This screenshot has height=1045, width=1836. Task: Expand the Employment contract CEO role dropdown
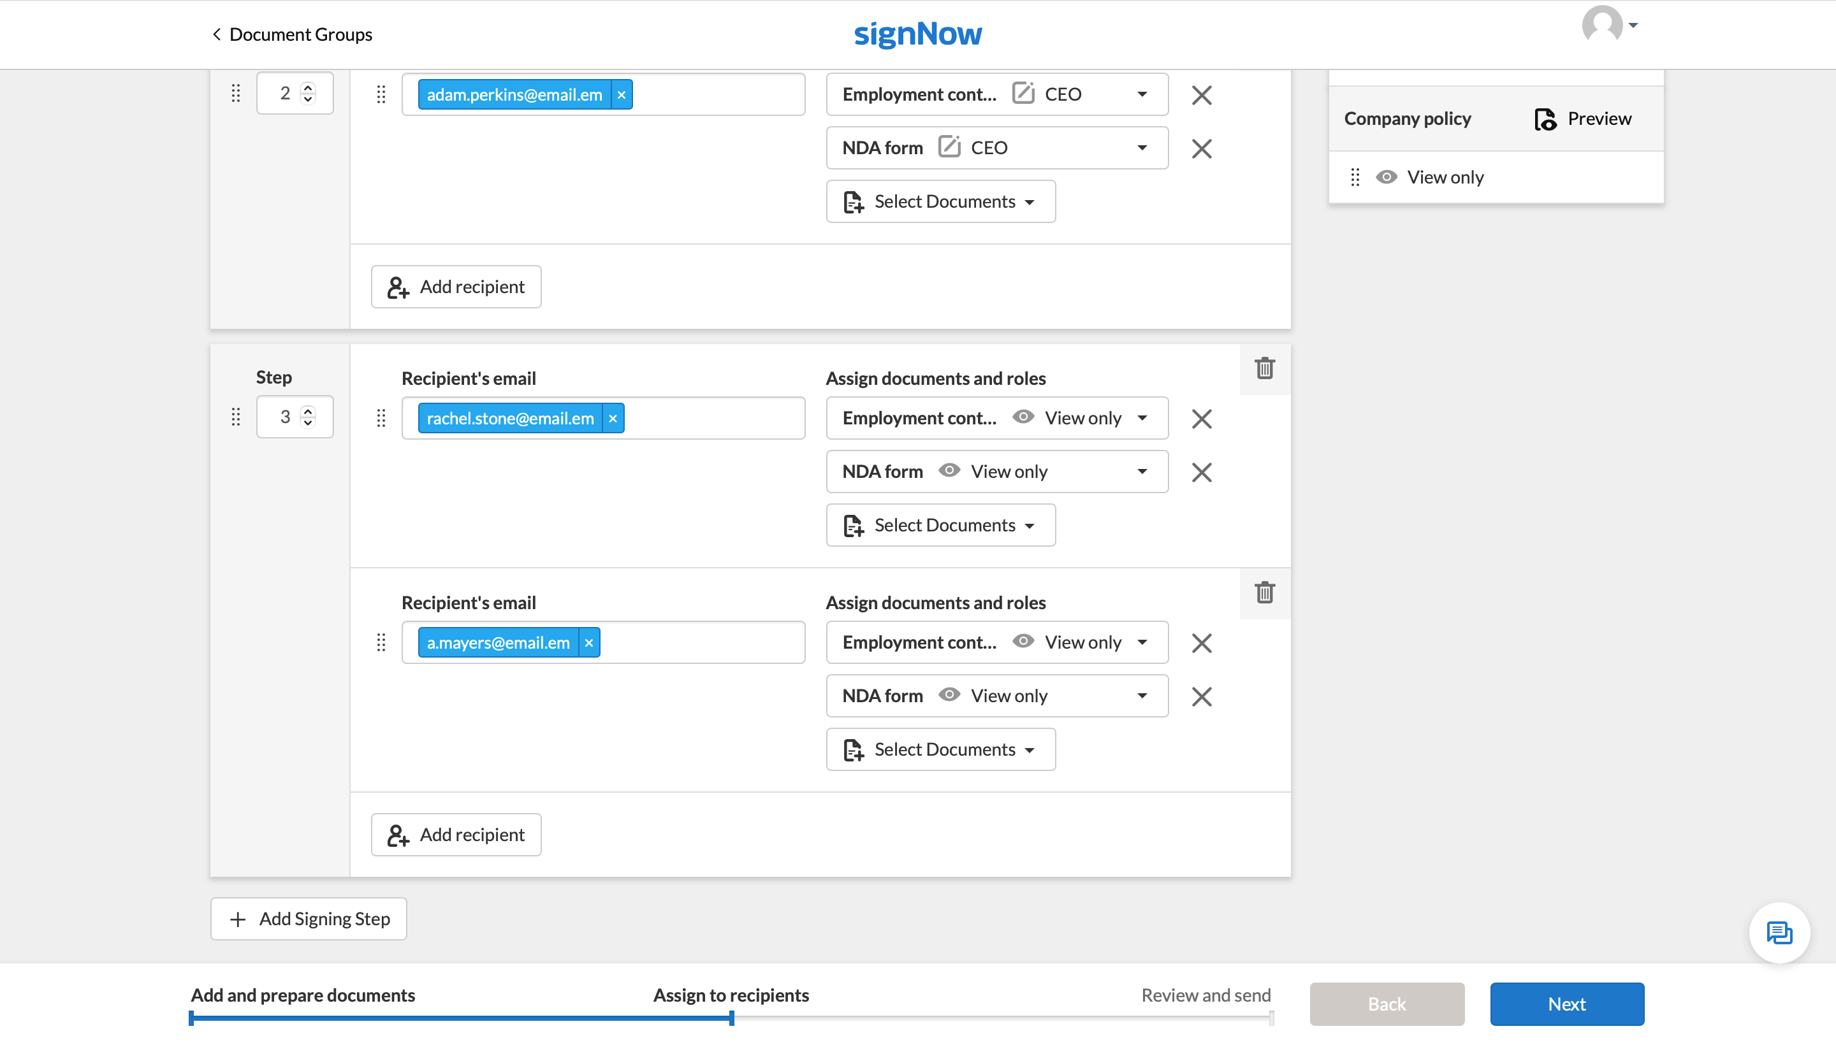pyautogui.click(x=1142, y=94)
